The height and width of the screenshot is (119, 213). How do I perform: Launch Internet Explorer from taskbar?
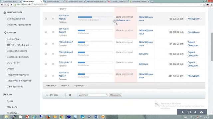[x=34, y=117]
